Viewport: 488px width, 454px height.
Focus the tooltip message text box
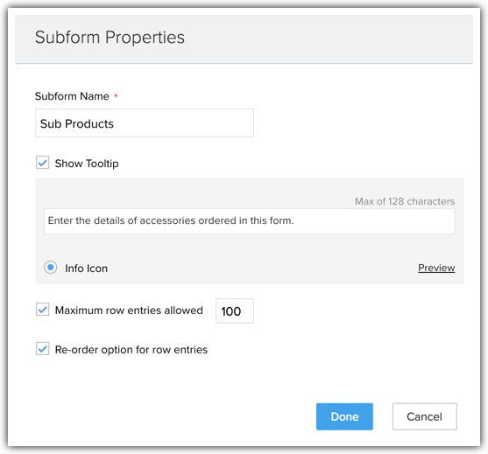point(250,221)
